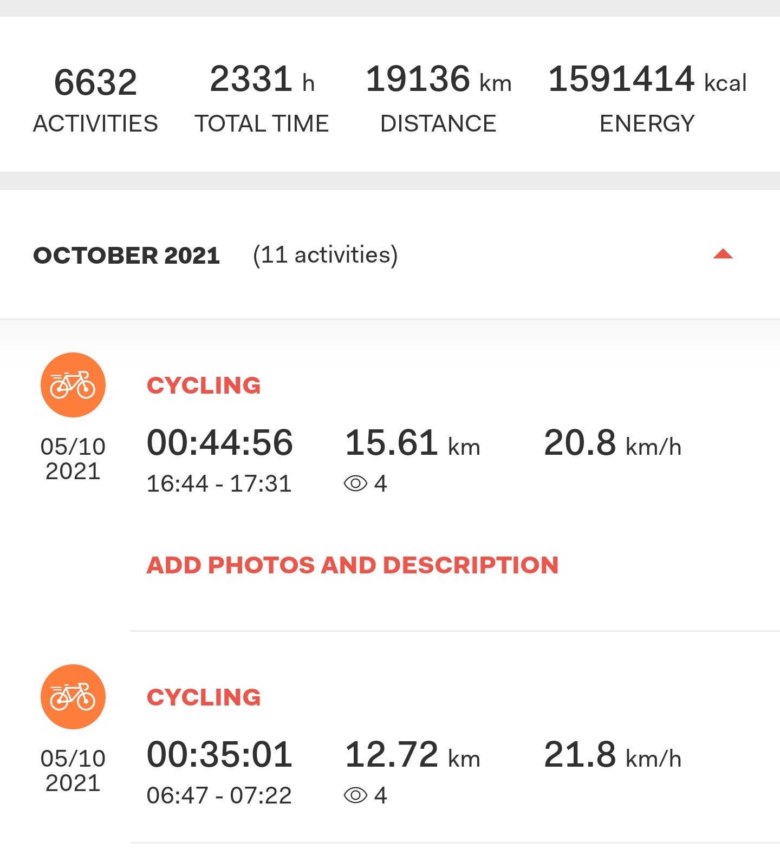This screenshot has height=856, width=780.
Task: Collapse October 2021 with the red arrow
Action: tap(723, 254)
